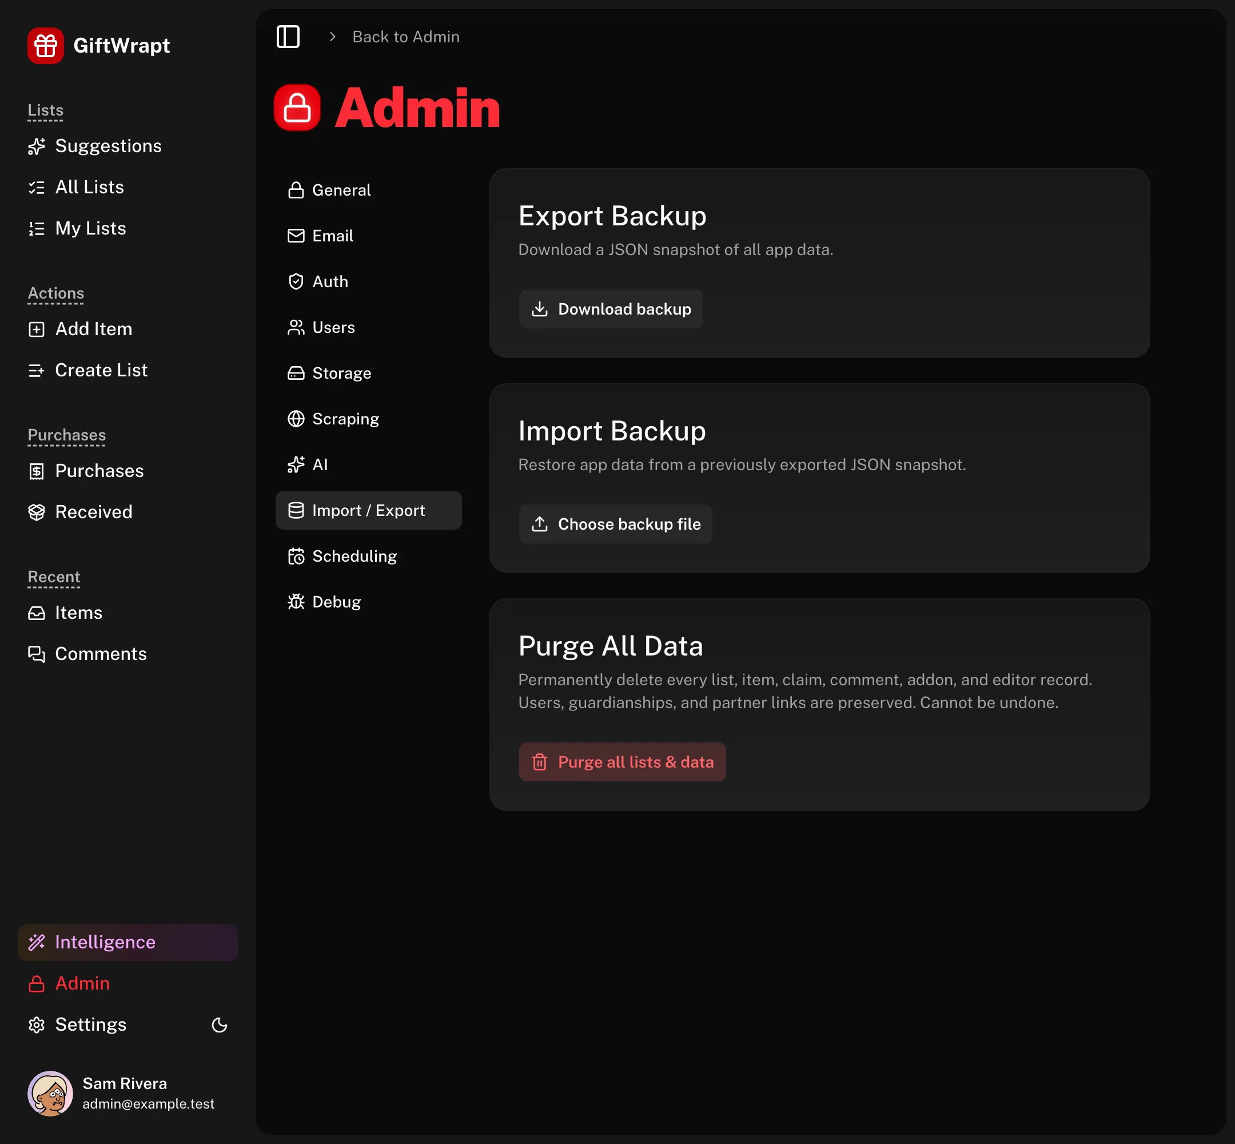Click the breadcrumb chevron arrow
The image size is (1235, 1144).
pos(332,37)
